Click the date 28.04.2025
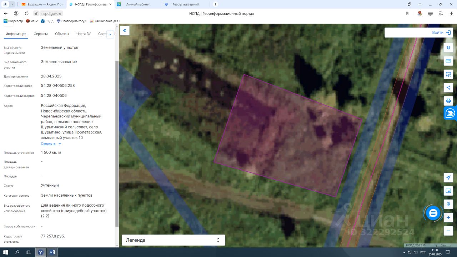The width and height of the screenshot is (457, 257). click(x=51, y=76)
